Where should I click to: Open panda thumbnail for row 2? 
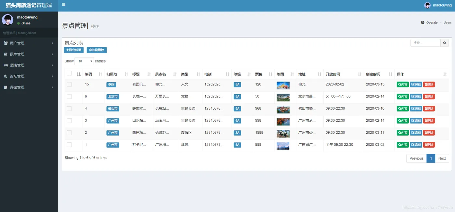[283, 133]
